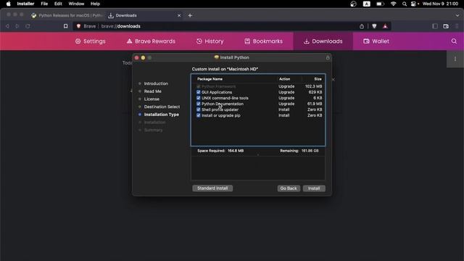Select the Destination Select step
This screenshot has width=464, height=261.
[x=162, y=107]
